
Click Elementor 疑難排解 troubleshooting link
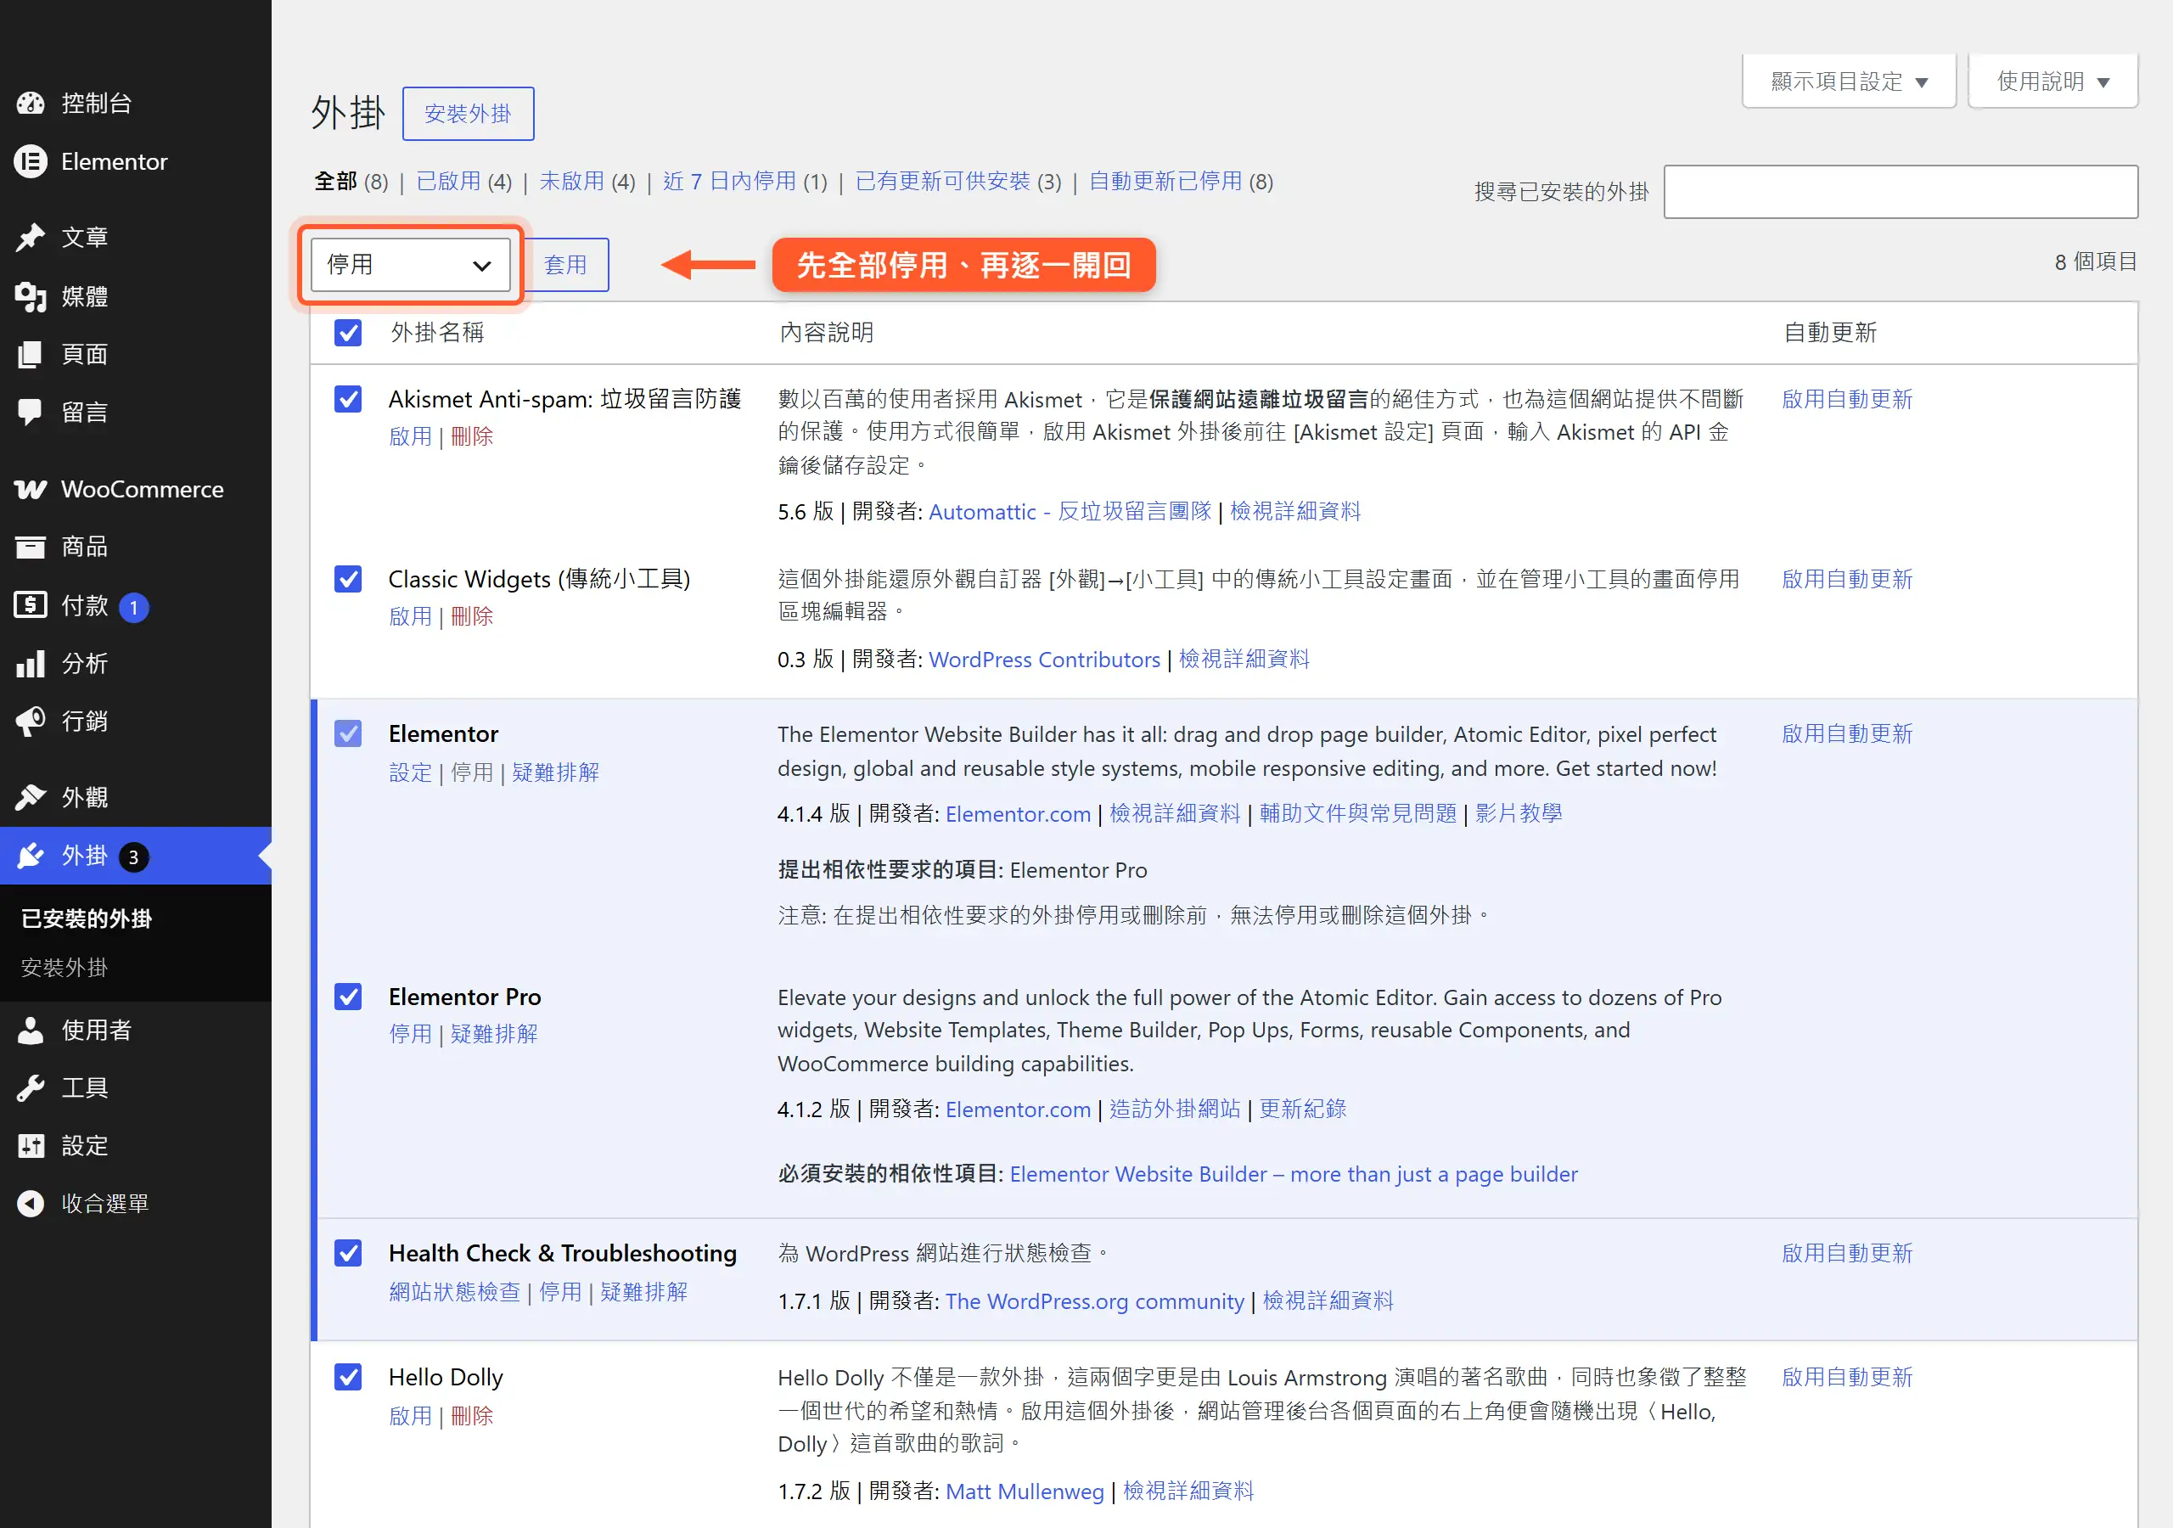point(555,772)
